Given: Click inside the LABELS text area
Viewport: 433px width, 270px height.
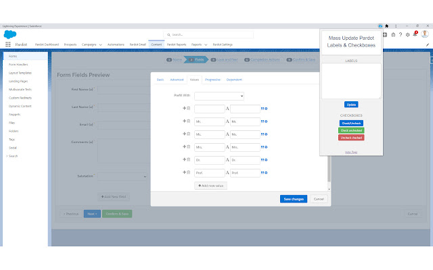Looking at the screenshot, I should point(351,81).
